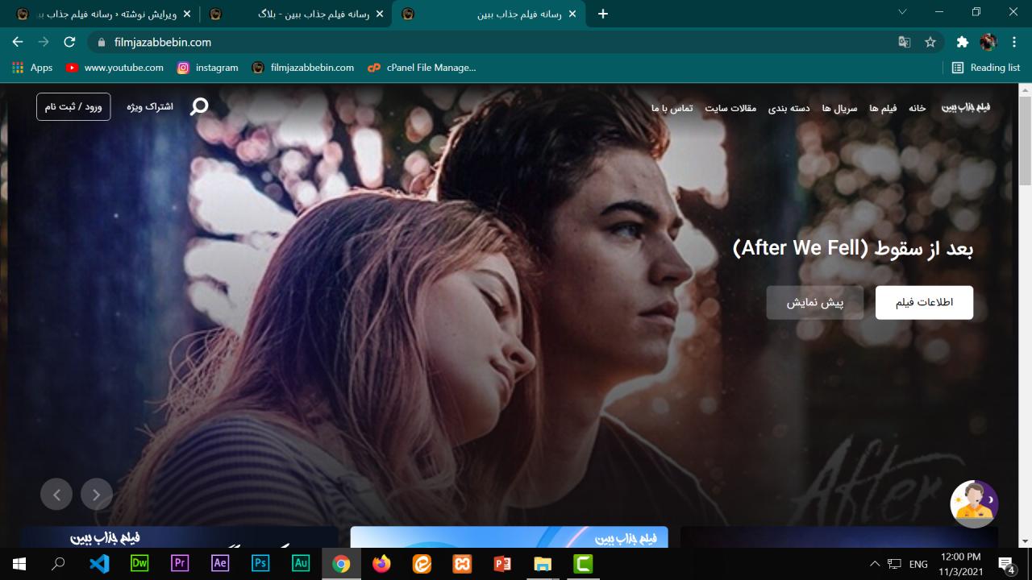This screenshot has width=1032, height=580.
Task: Close the active 'رسانه فیلم جذاب ببین' tab
Action: tap(572, 14)
